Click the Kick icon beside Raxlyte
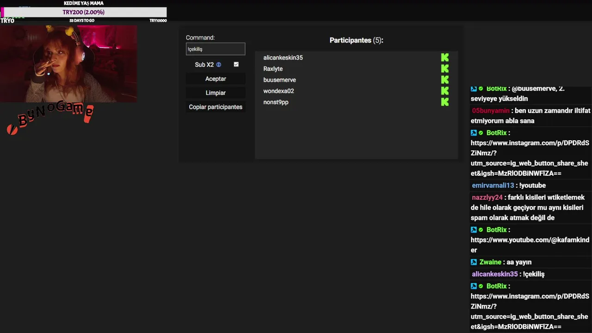This screenshot has width=592, height=333. (x=445, y=68)
